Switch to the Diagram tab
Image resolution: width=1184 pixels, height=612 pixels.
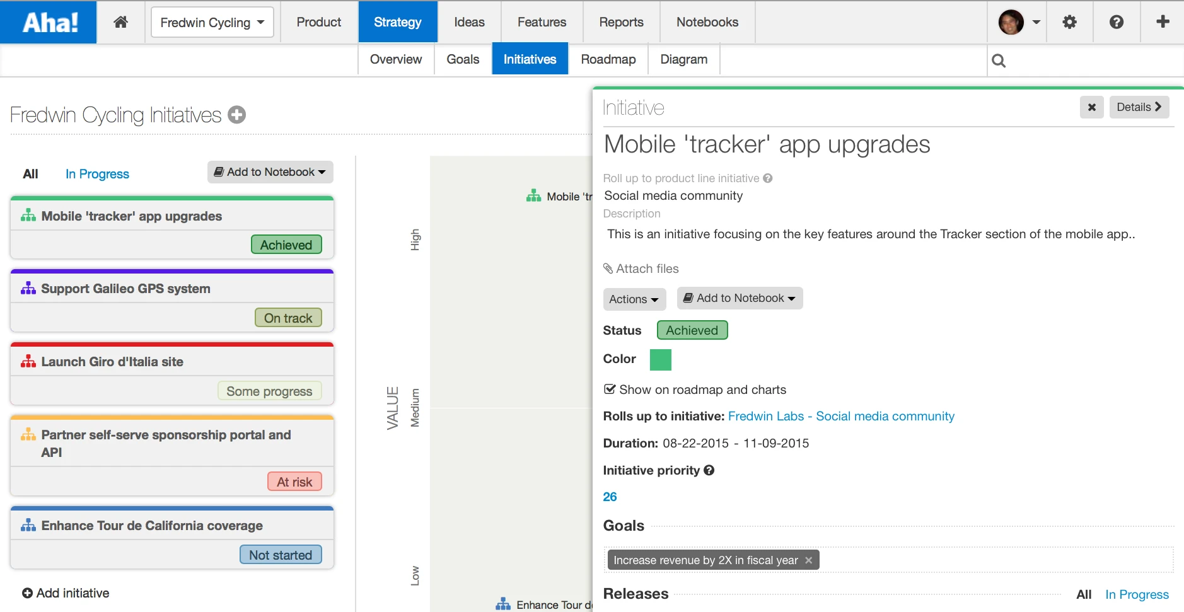pyautogui.click(x=684, y=59)
